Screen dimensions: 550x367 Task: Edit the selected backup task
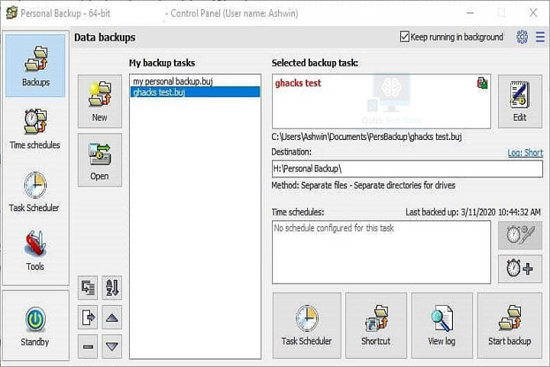tap(520, 101)
